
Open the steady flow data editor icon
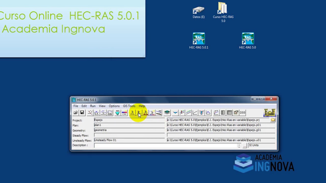97,113
